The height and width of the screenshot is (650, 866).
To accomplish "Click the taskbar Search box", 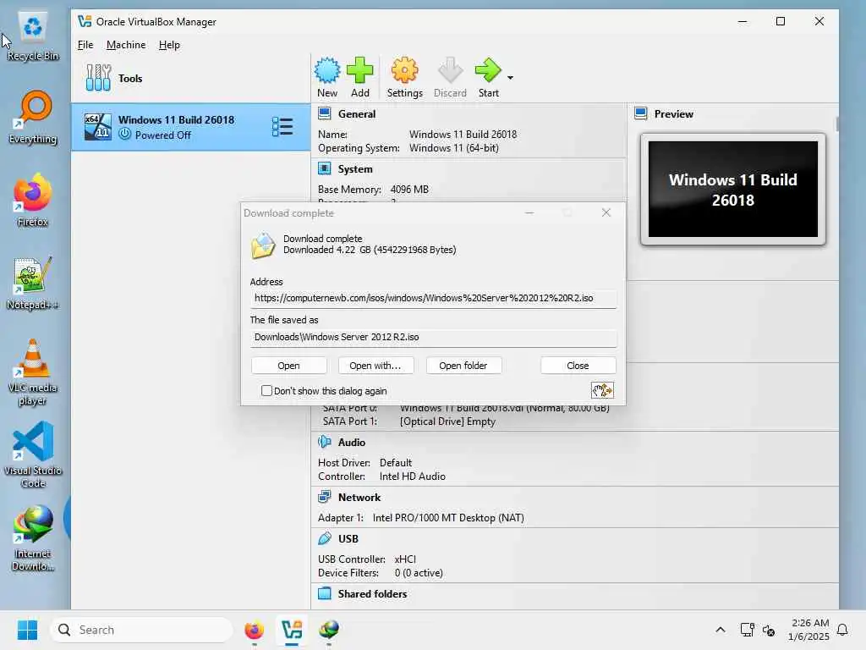I will click(141, 630).
